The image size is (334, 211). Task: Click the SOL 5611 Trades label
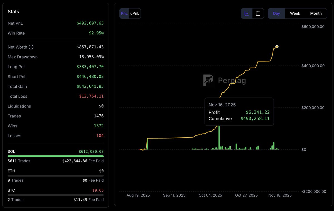19,161
